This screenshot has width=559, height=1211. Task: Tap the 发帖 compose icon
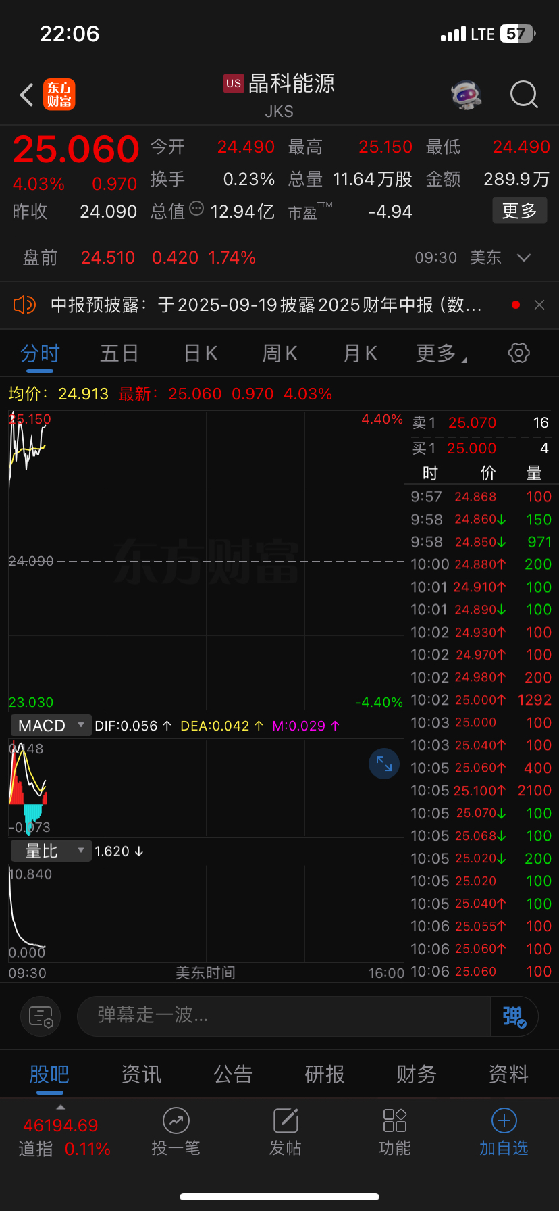click(286, 1120)
